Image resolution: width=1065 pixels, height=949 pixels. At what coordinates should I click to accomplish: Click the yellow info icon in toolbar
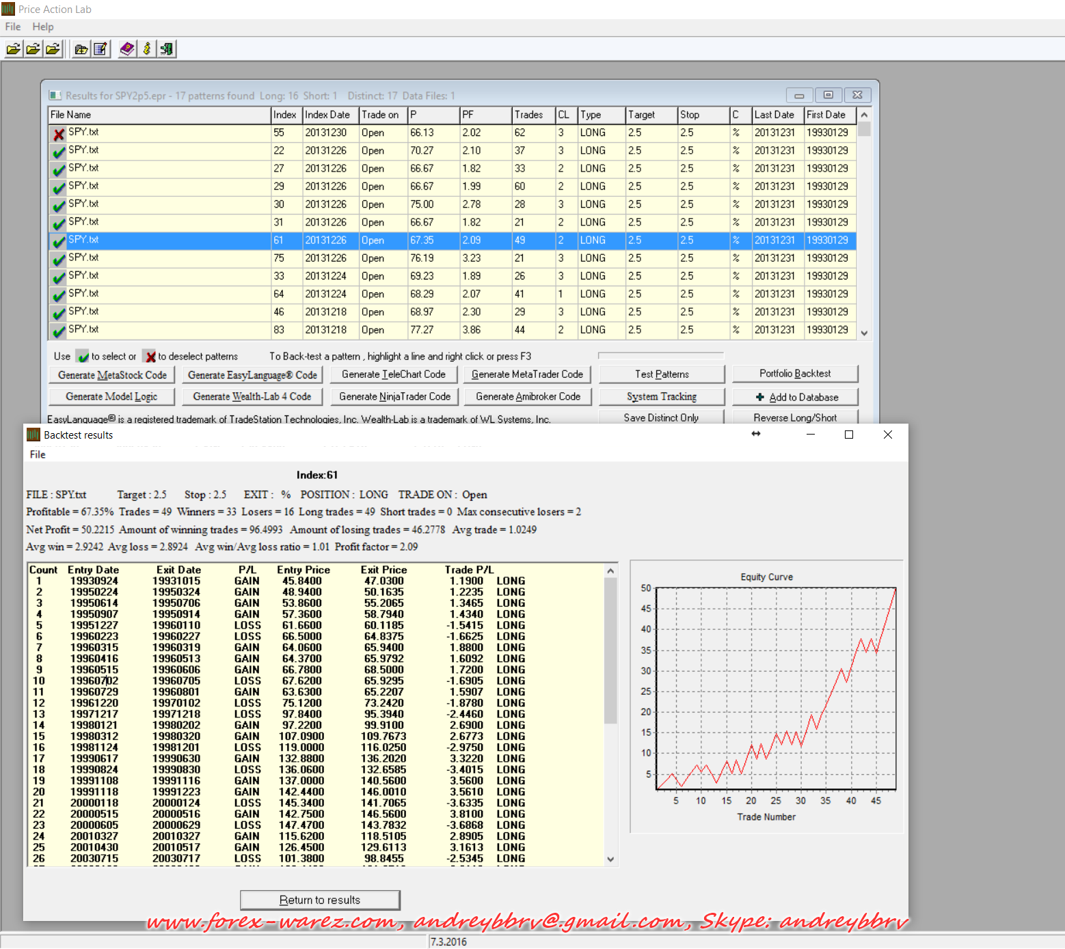[147, 49]
